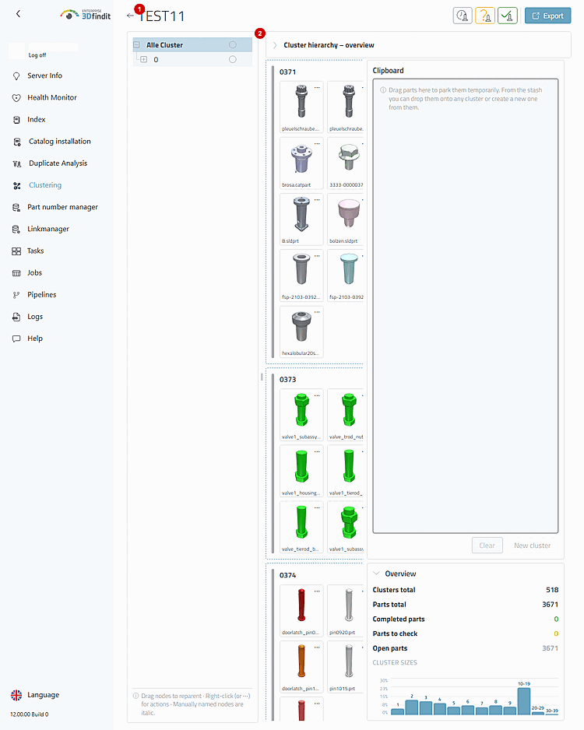Collapse the Overview section
Image resolution: width=584 pixels, height=730 pixels.
point(377,573)
